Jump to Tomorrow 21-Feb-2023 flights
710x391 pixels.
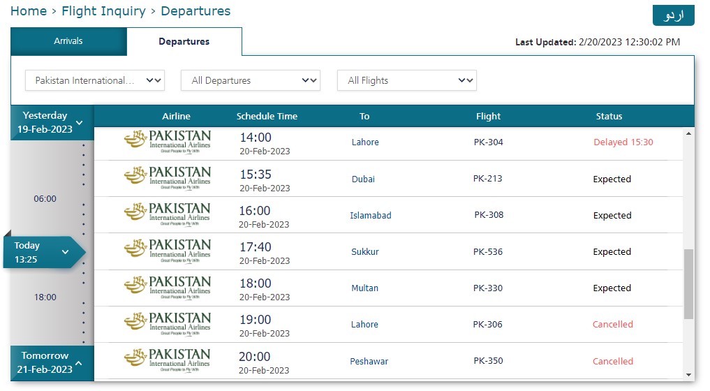(x=52, y=362)
